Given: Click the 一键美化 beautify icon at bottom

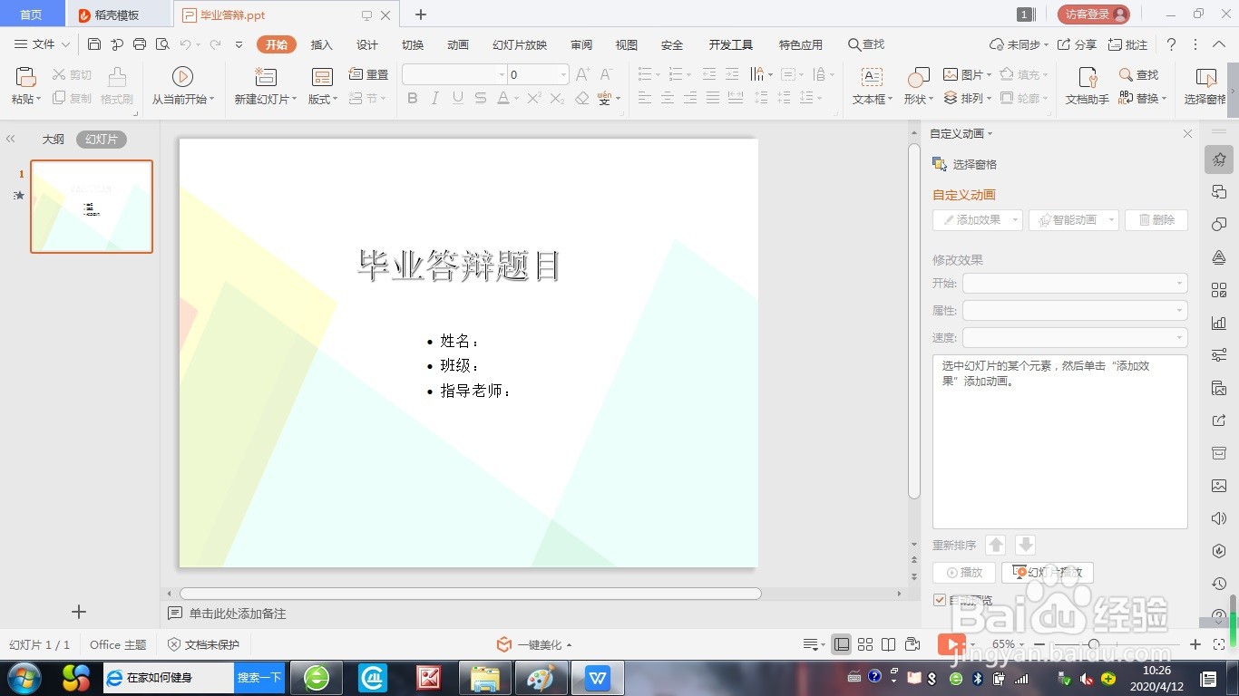Looking at the screenshot, I should (x=505, y=644).
